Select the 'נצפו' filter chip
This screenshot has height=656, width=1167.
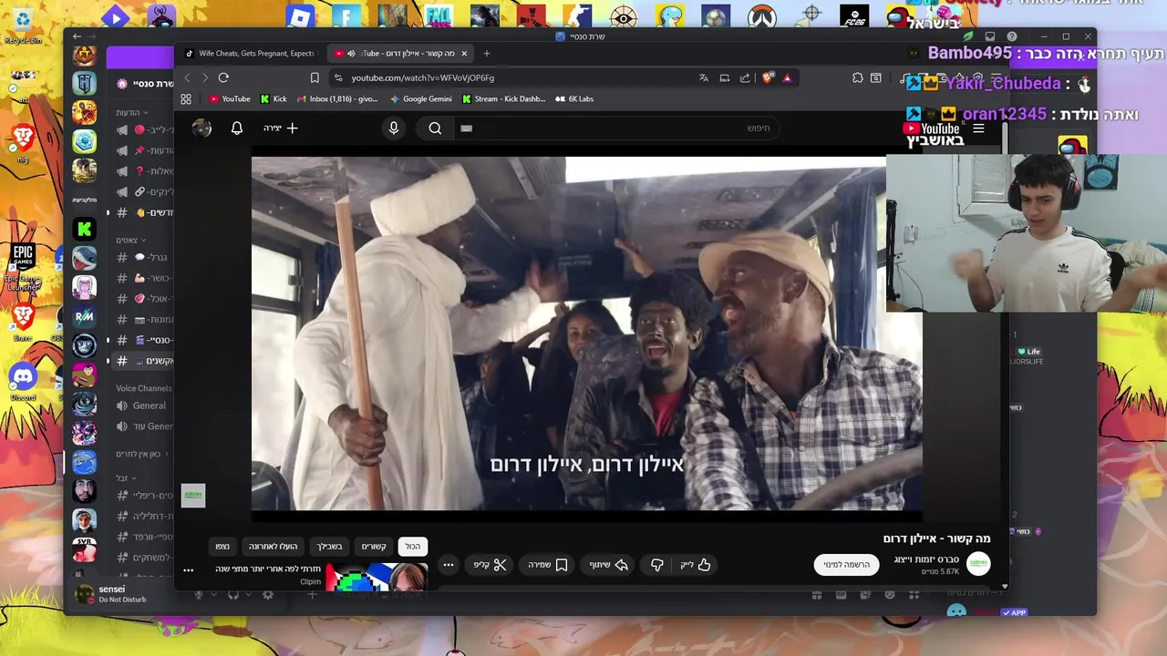point(222,546)
